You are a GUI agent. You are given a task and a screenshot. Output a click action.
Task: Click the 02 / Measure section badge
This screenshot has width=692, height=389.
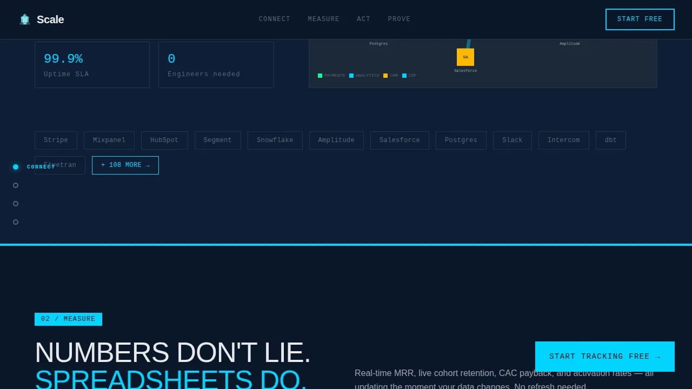coord(68,319)
